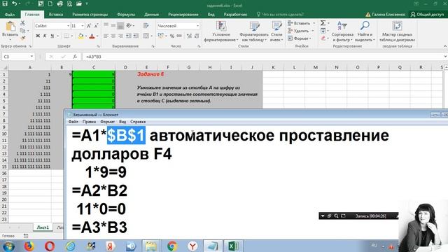Open the Calibri font name dropdown
448x252 pixels.
(x=69, y=26)
